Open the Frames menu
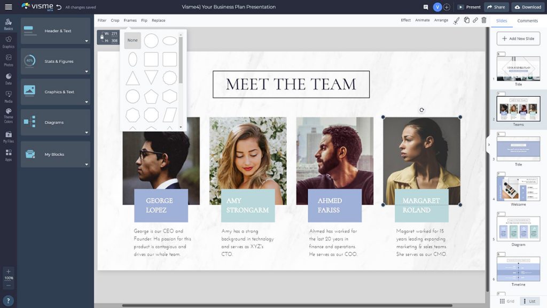 [x=130, y=20]
